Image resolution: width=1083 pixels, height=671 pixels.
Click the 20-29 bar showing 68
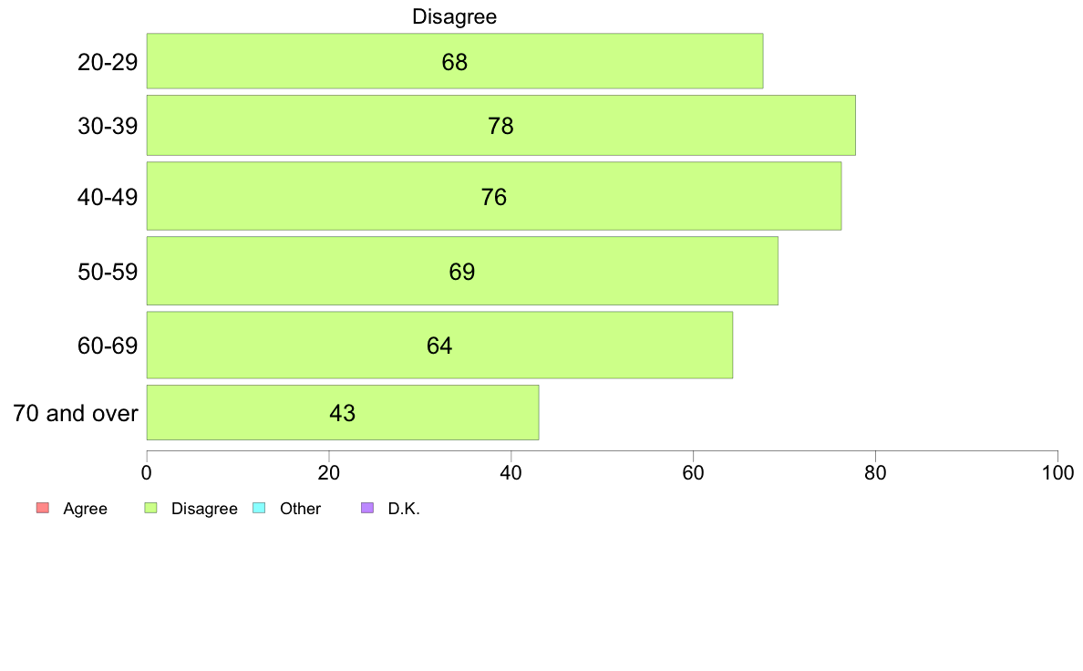click(x=455, y=61)
